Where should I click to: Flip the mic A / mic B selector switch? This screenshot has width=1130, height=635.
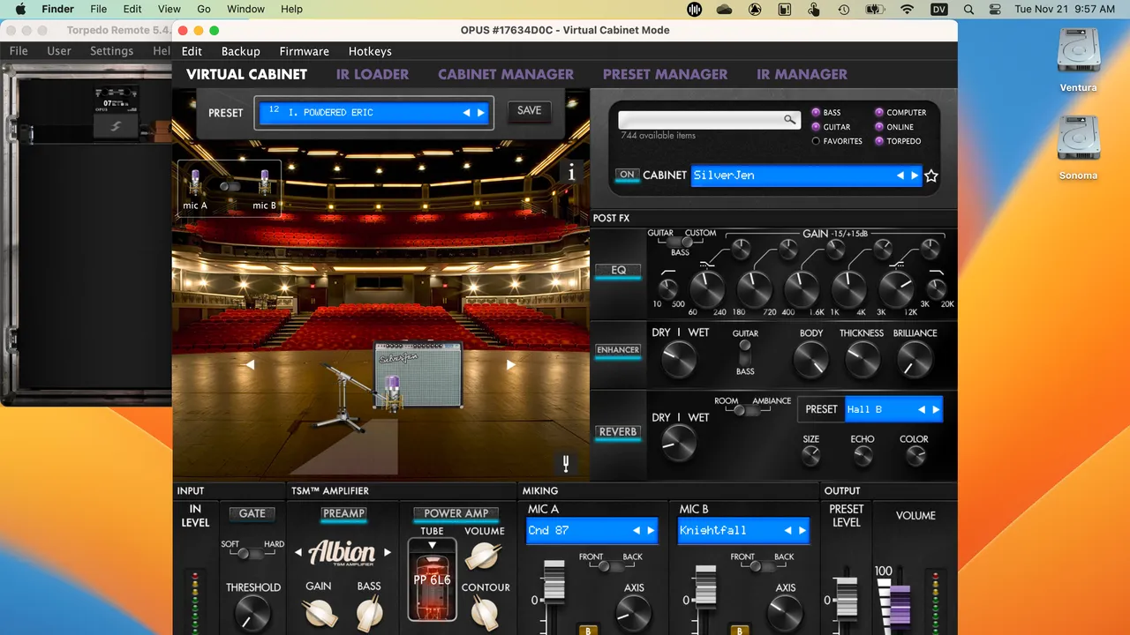pyautogui.click(x=230, y=186)
